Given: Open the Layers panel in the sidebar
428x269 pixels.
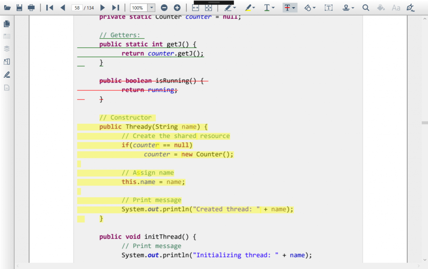Looking at the screenshot, I should click(6, 48).
